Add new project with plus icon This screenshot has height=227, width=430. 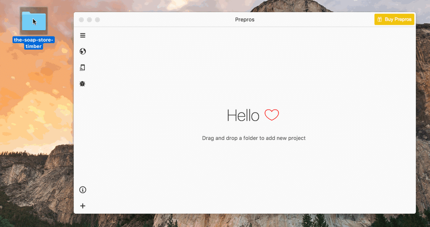[x=83, y=206]
